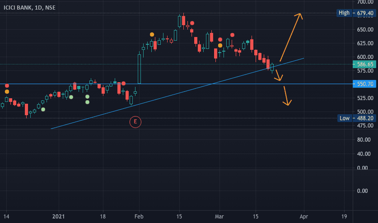This screenshot has width=378, height=223.
Task: Click the 600.00 price axis label
Action: tap(365, 57)
